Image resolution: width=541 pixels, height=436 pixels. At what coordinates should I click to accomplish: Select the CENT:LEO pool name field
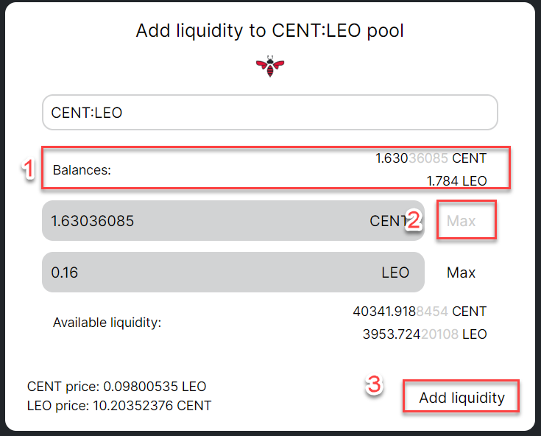click(x=270, y=113)
